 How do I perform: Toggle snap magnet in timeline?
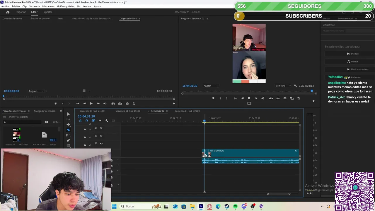(x=86, y=120)
